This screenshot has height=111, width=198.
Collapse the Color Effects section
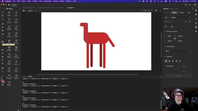pyautogui.click(x=165, y=47)
